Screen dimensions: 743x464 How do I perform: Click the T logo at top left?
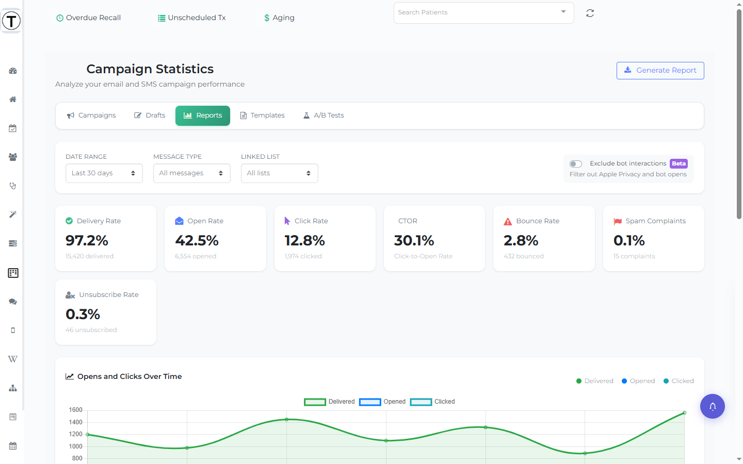pos(11,21)
